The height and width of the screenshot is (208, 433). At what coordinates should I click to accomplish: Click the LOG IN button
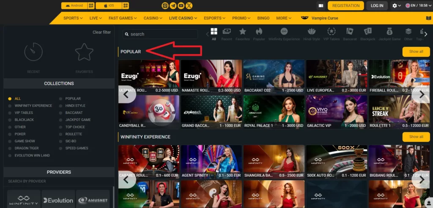[x=377, y=6]
